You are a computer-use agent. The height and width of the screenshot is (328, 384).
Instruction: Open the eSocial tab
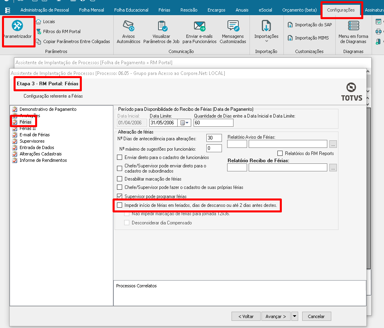click(x=265, y=10)
